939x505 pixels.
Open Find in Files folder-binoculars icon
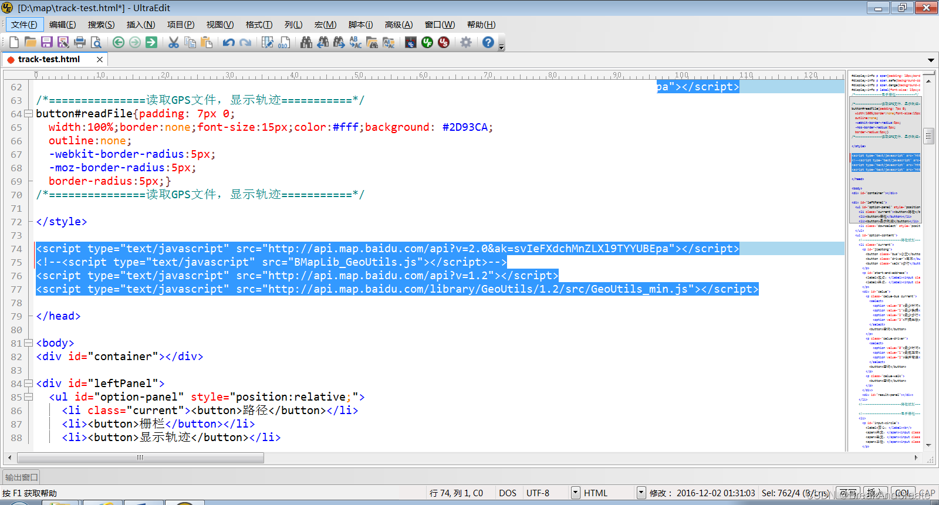point(372,42)
